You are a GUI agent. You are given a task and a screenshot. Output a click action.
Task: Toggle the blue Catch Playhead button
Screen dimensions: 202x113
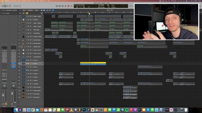click(x=53, y=10)
